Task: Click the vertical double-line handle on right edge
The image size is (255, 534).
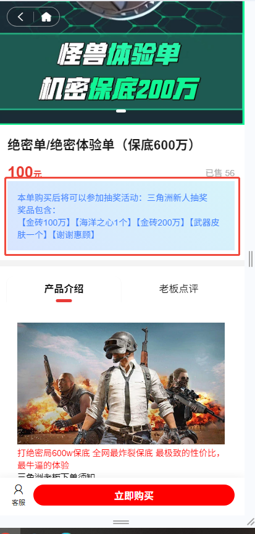Action: (251, 258)
